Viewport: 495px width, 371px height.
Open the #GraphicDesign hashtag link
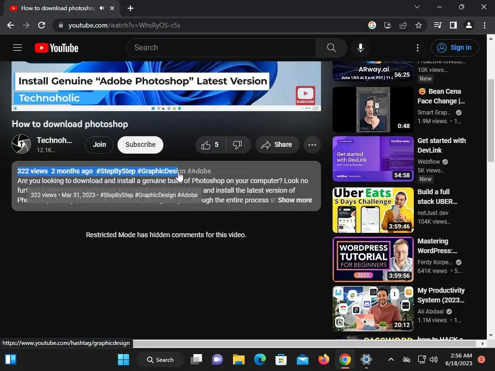(x=161, y=171)
